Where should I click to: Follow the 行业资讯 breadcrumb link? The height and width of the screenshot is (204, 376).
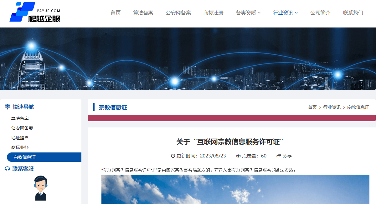click(332, 107)
